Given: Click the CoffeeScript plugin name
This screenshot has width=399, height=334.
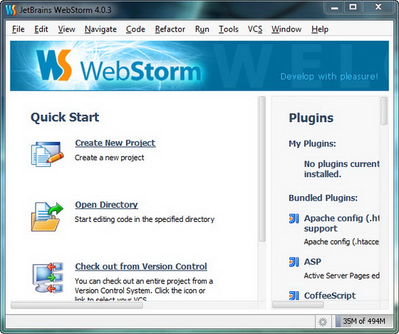Looking at the screenshot, I should tap(330, 295).
